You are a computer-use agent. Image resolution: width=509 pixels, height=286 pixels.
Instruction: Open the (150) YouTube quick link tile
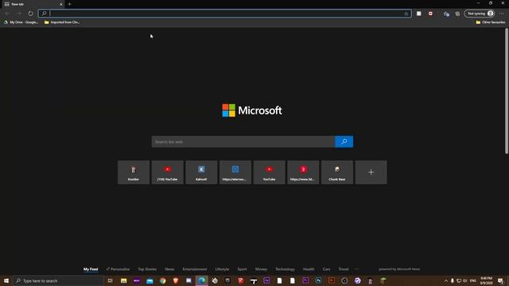[168, 172]
